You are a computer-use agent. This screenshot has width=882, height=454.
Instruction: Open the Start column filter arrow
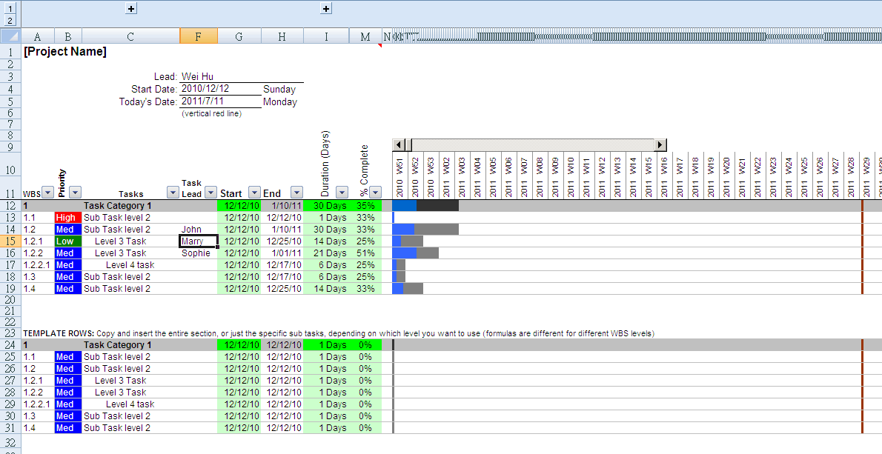click(x=254, y=193)
